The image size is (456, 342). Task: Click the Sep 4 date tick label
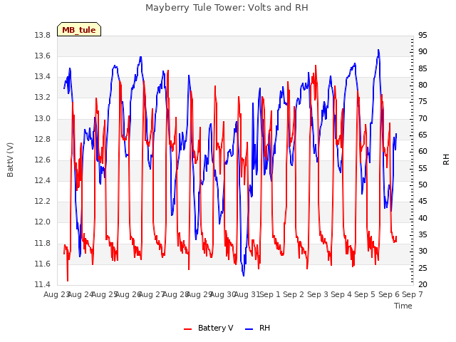pyautogui.click(x=341, y=294)
